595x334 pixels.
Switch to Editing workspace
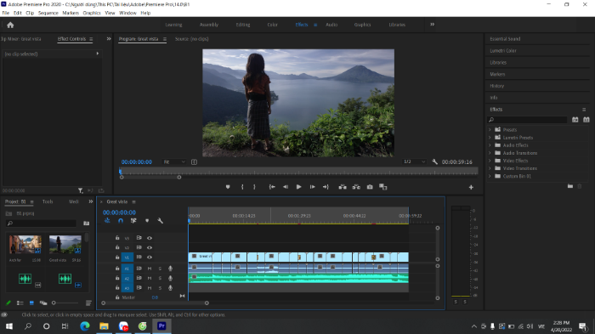243,25
